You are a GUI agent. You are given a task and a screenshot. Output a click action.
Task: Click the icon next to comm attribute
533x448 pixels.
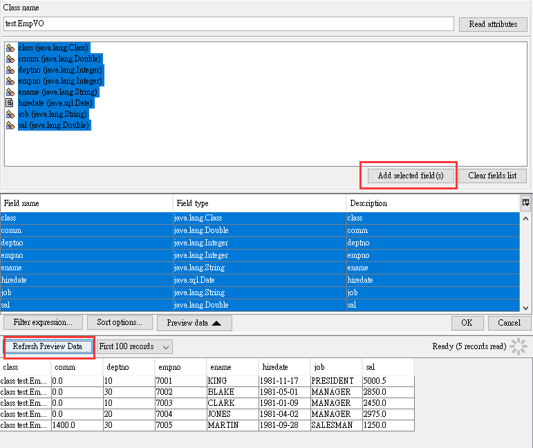pos(10,59)
